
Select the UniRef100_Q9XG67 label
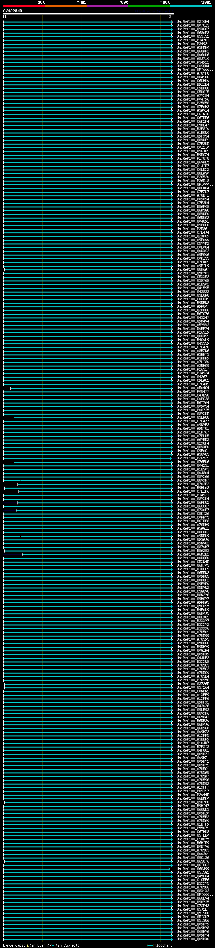click(193, 29)
